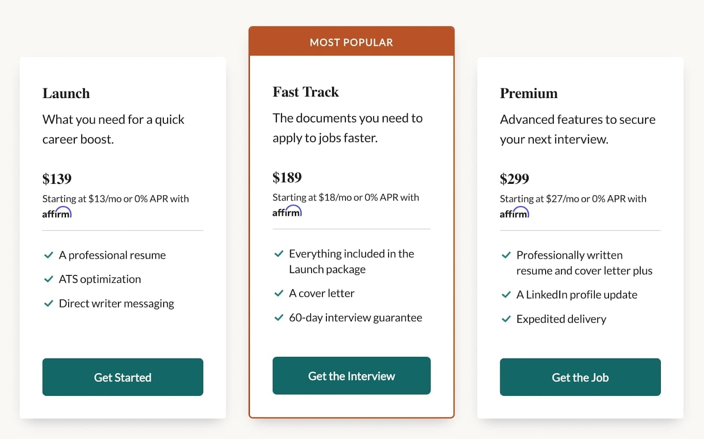Click the Get the Interview button

352,376
